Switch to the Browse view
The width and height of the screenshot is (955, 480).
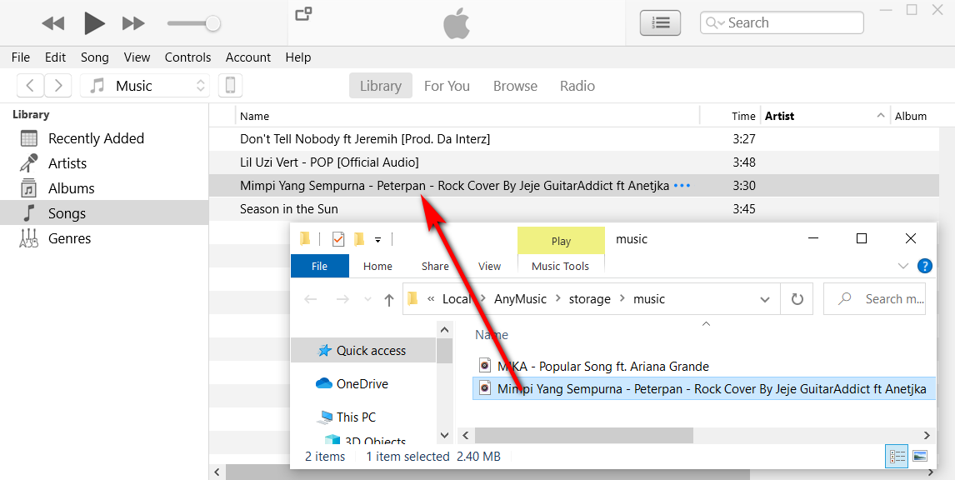coord(515,85)
